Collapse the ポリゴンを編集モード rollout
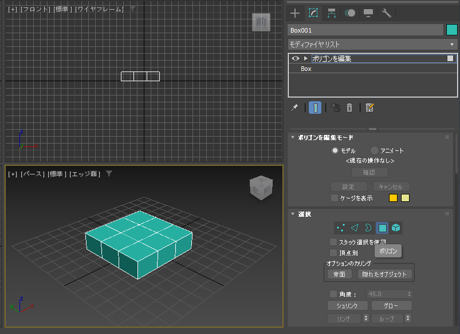460x334 pixels. click(293, 137)
